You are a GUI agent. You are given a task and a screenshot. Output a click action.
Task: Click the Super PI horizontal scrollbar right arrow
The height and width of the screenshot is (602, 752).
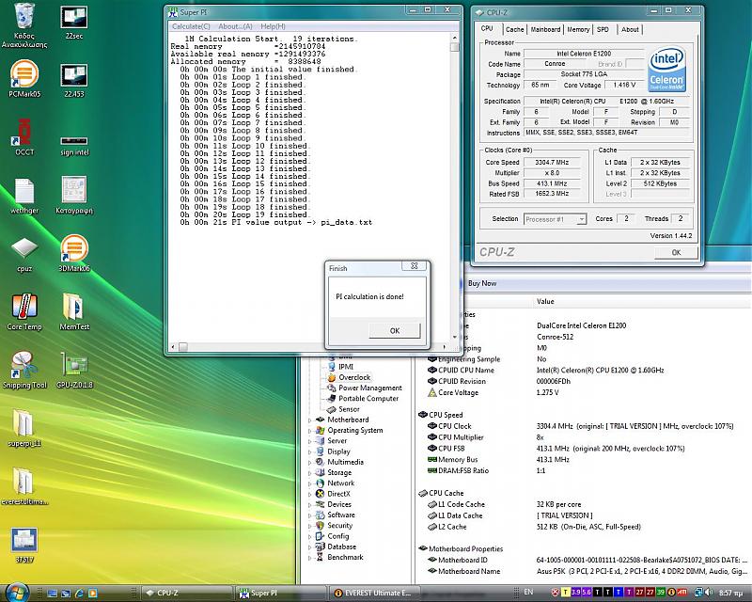(445, 346)
